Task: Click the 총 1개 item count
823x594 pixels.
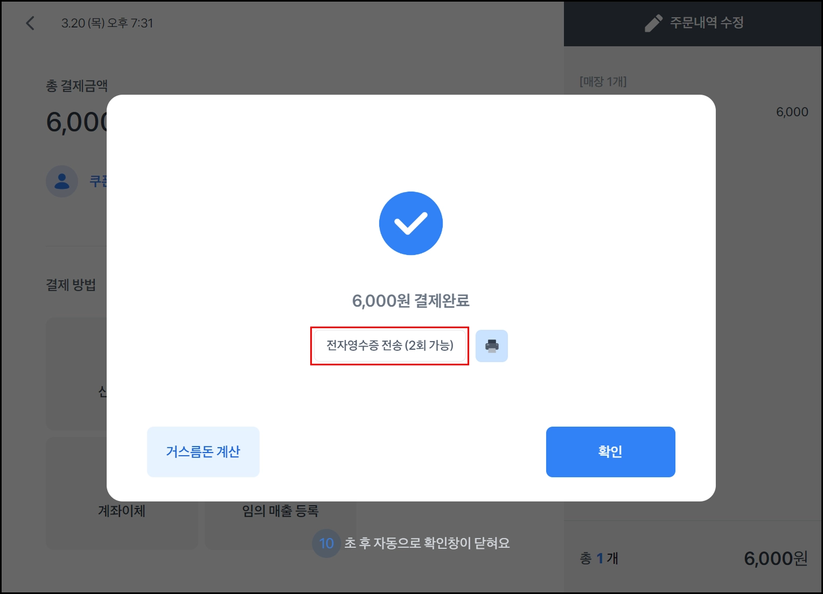Action: pos(599,558)
